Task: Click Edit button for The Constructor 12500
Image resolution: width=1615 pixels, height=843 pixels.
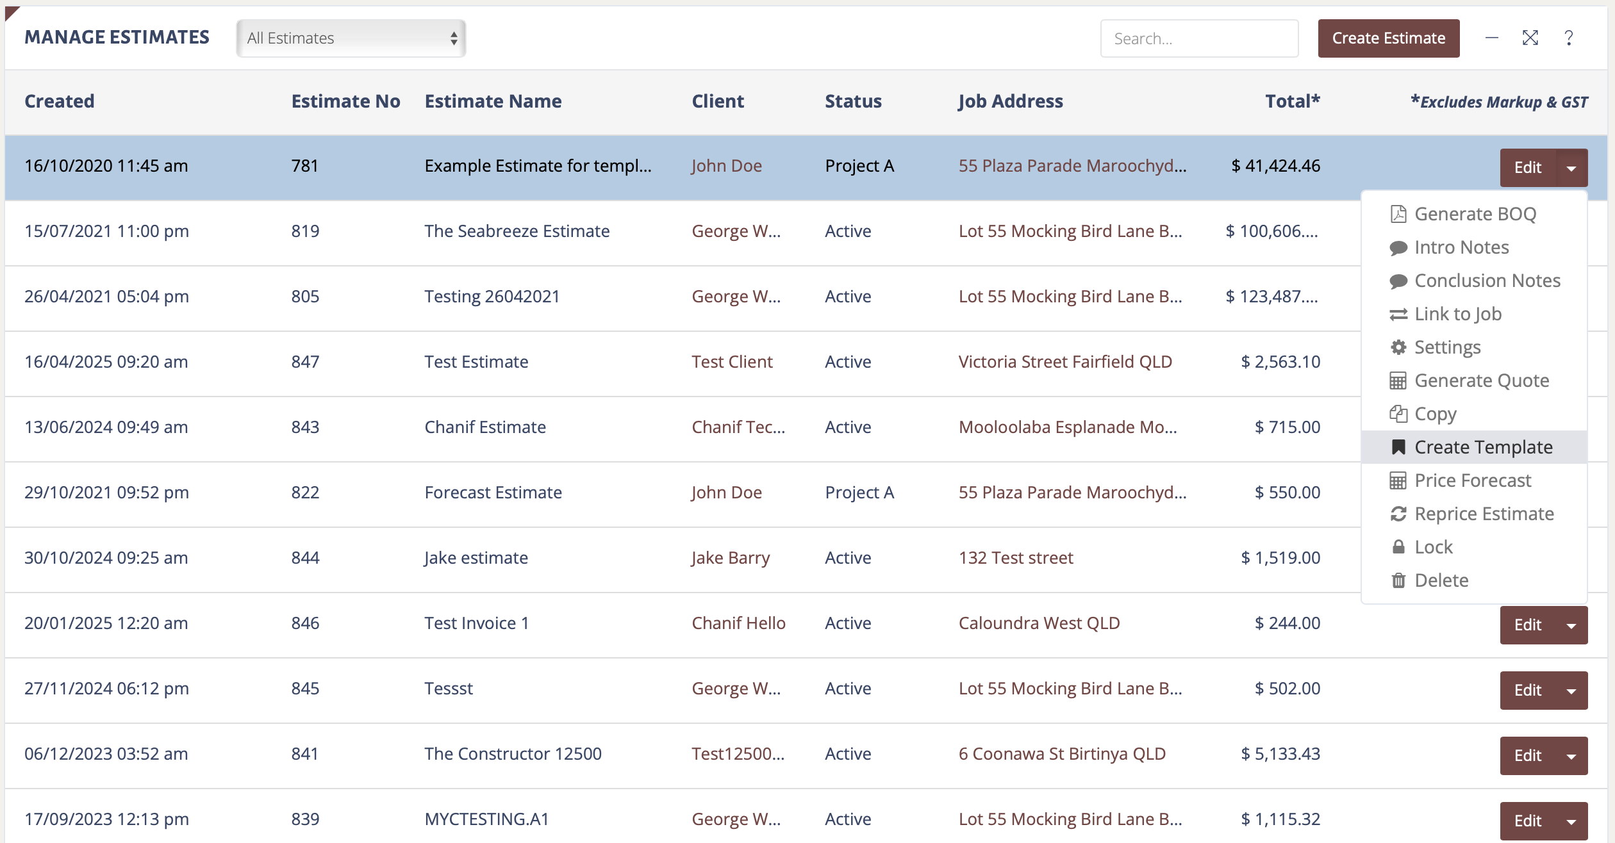Action: tap(1527, 756)
